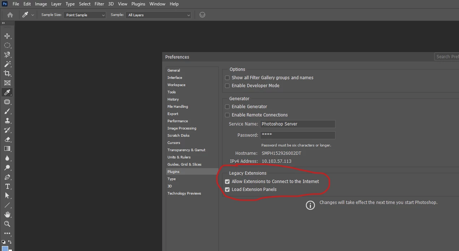Select the Elliptical Marquee tool
The image size is (459, 251).
tap(7, 46)
